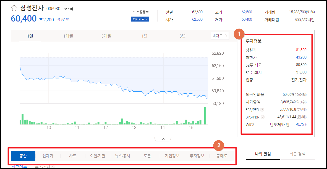This screenshot has height=169, width=327.
Task: Click the 52주 최저 value 51,800
Action: [301, 72]
